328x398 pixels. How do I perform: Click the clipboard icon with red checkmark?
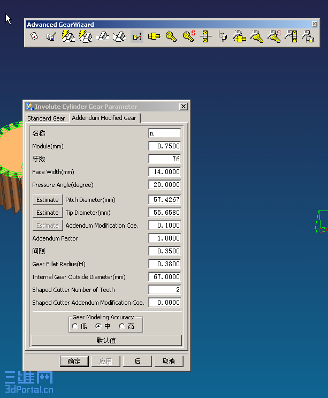click(x=34, y=36)
